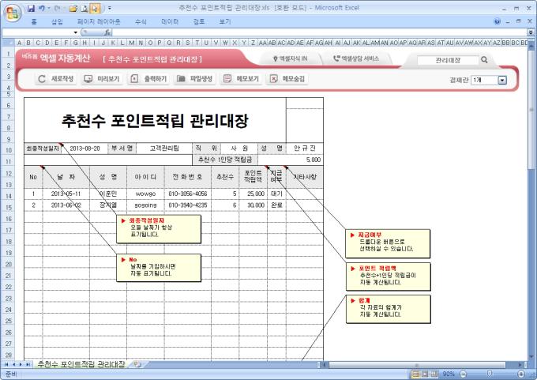Click the zoom in plus button
Viewport: 537px width, 380px height.
coord(521,374)
